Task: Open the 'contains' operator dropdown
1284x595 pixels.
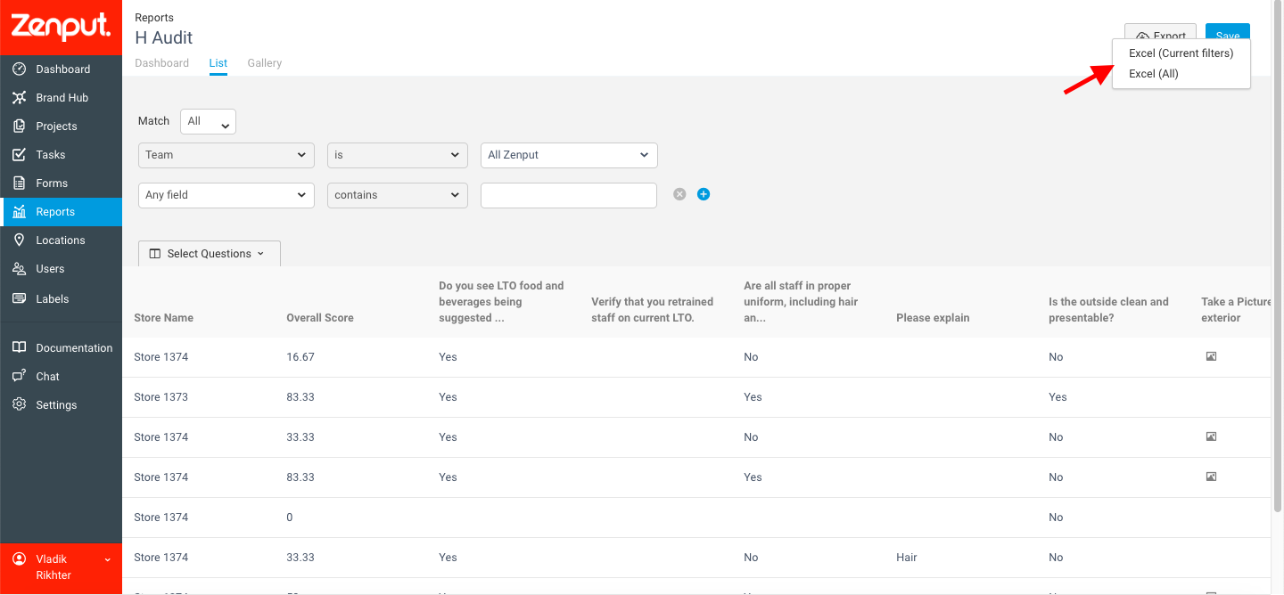Action: [398, 195]
